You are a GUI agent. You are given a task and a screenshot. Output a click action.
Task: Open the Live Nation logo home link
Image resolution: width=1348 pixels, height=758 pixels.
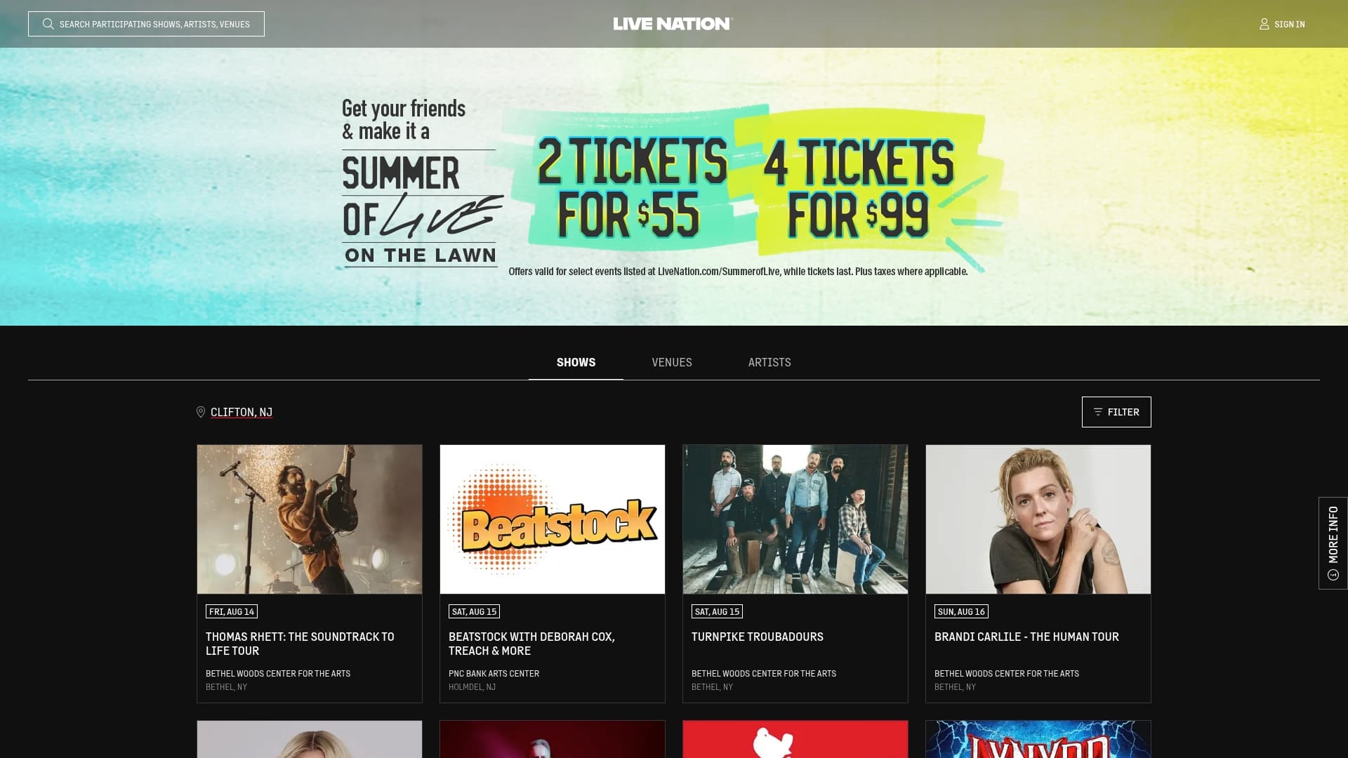coord(673,24)
